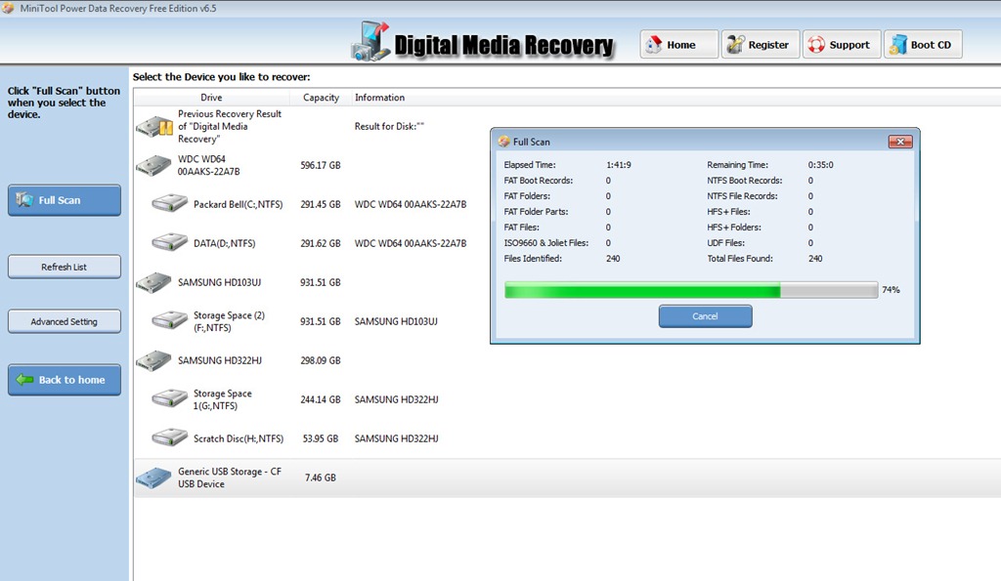Open the Support button

(x=842, y=45)
